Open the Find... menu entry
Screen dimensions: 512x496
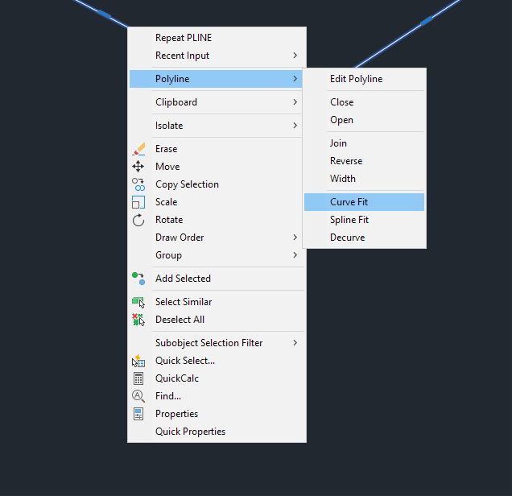click(217, 396)
